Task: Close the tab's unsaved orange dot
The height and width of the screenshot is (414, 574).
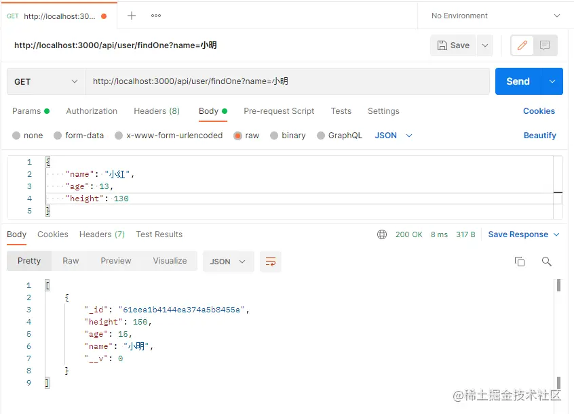Action: 104,16
